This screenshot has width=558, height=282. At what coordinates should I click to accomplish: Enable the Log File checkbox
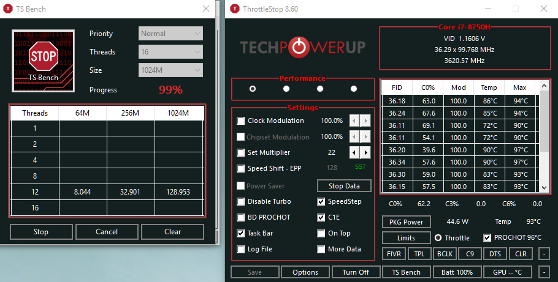(241, 250)
